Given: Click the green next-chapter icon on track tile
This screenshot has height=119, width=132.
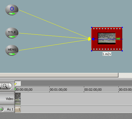Looking at the screenshot, I should click(x=118, y=39).
